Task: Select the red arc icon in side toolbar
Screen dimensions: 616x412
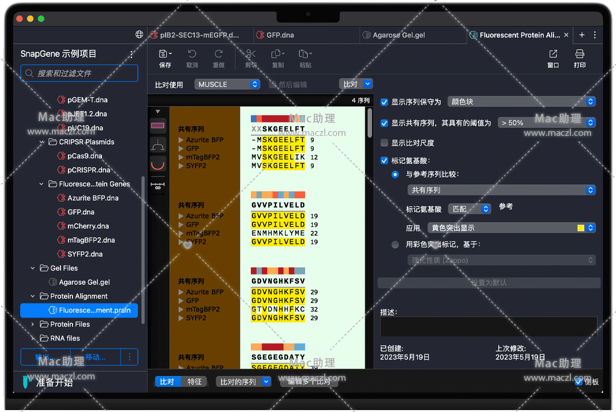Action: point(158,164)
